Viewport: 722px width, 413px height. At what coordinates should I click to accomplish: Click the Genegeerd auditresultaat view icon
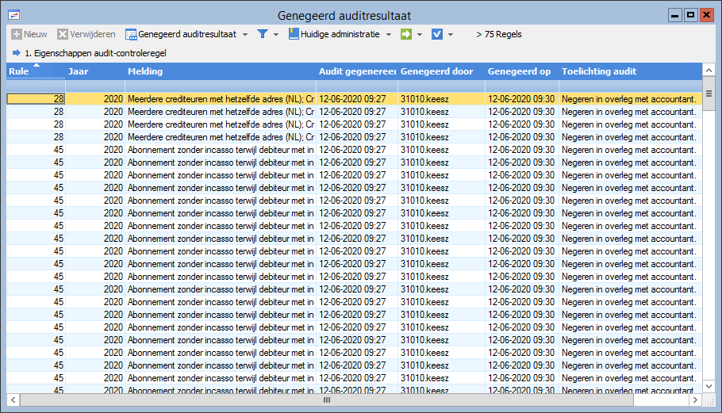131,34
